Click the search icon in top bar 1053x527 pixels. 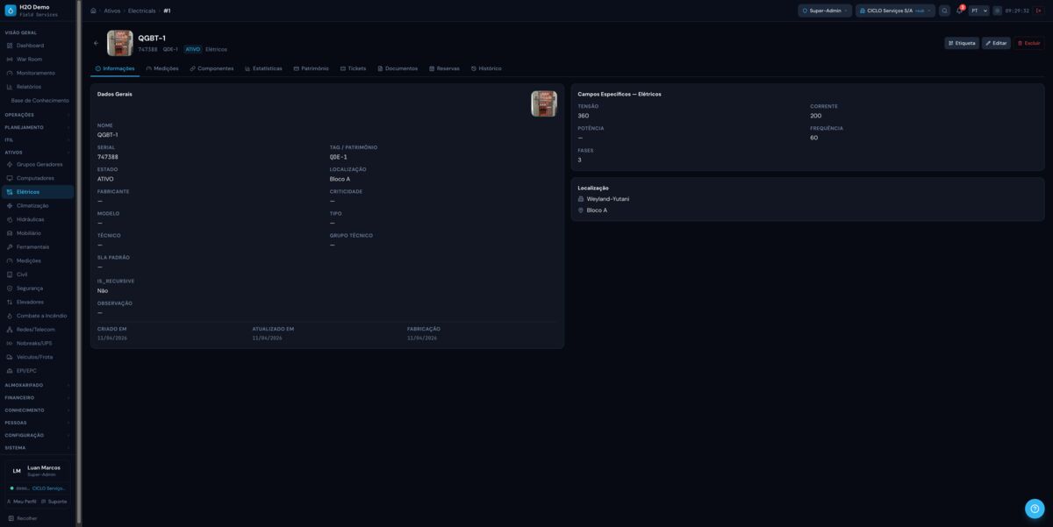tap(944, 11)
